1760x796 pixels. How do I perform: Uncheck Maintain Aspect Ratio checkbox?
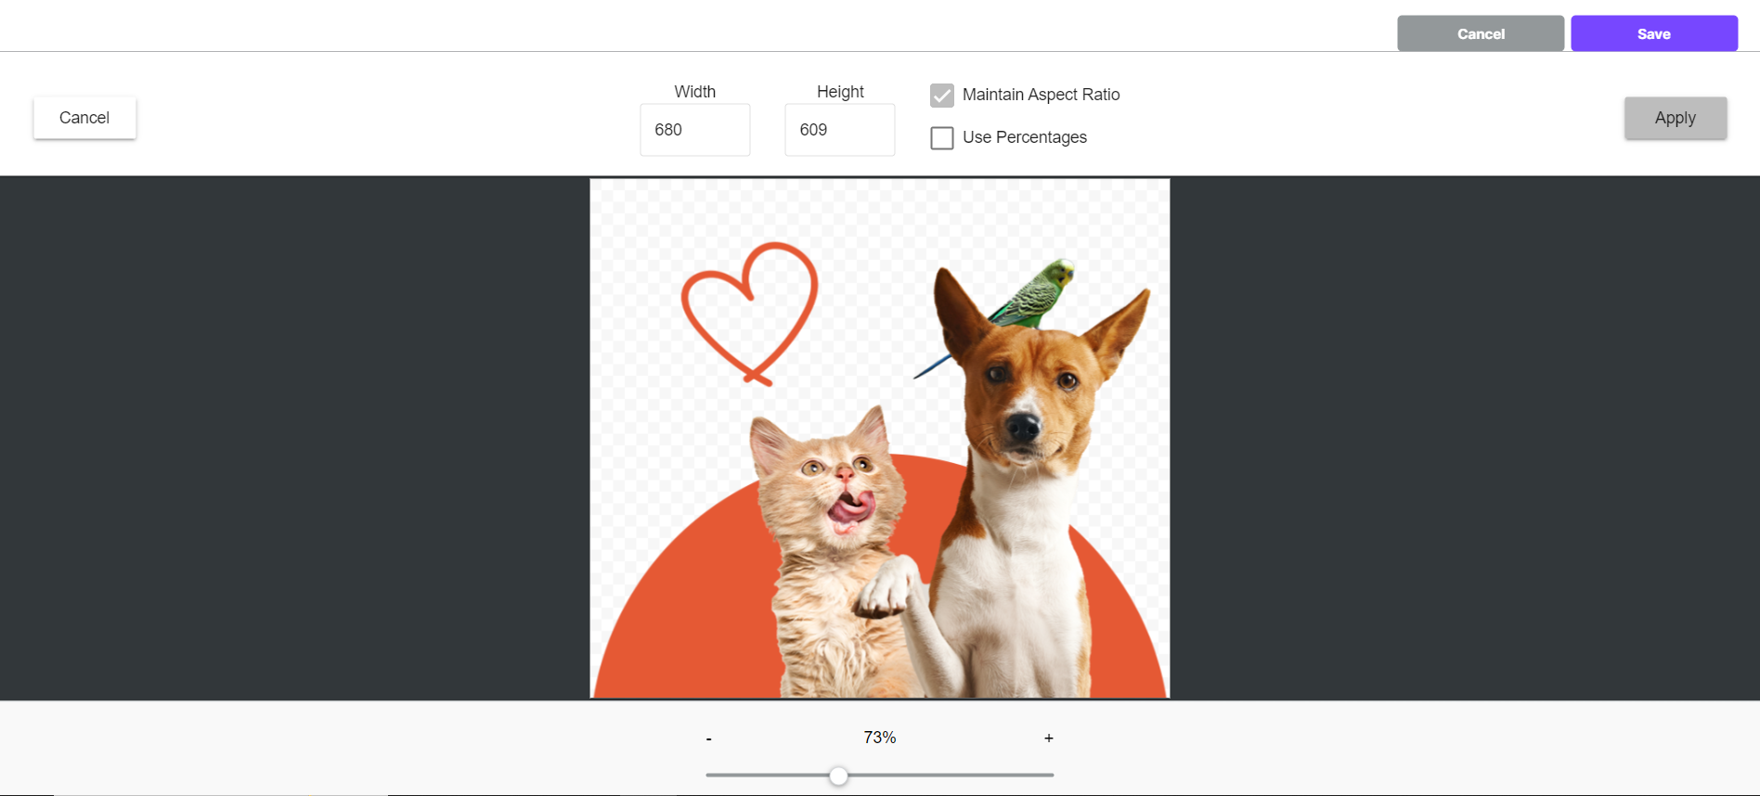(x=942, y=96)
